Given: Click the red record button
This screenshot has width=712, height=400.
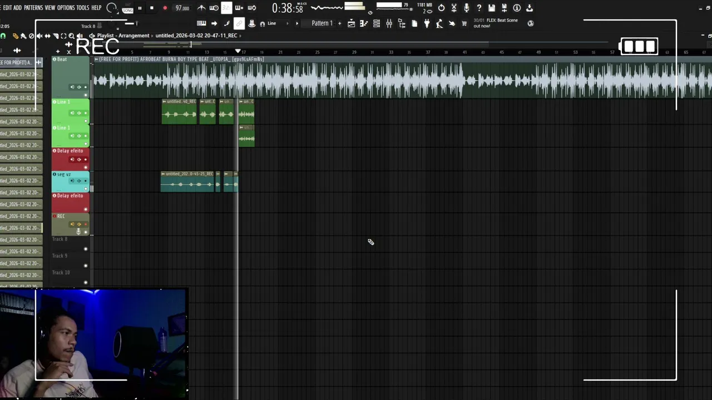Looking at the screenshot, I should (x=165, y=8).
